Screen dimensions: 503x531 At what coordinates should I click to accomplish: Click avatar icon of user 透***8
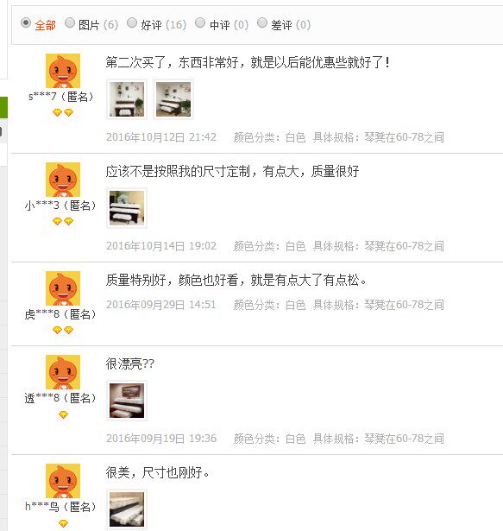click(63, 372)
